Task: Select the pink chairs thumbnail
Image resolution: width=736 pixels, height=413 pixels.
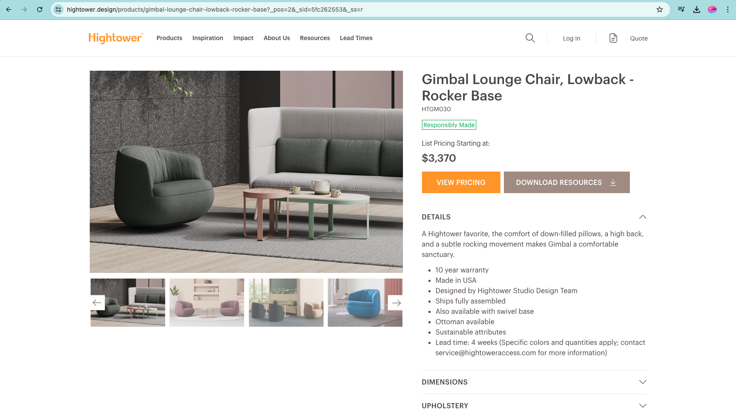Action: 207,303
